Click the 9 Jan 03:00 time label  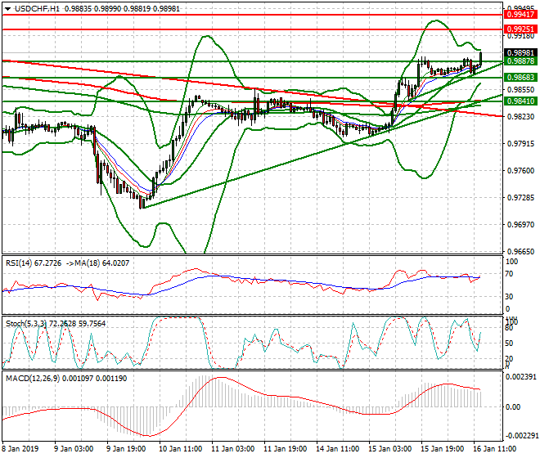click(74, 449)
